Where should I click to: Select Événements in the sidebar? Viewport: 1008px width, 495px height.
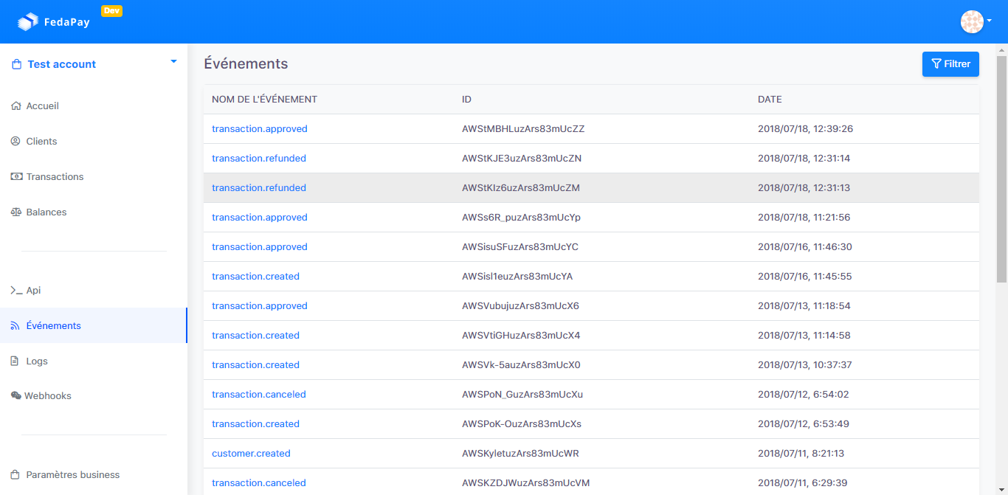tap(94, 325)
